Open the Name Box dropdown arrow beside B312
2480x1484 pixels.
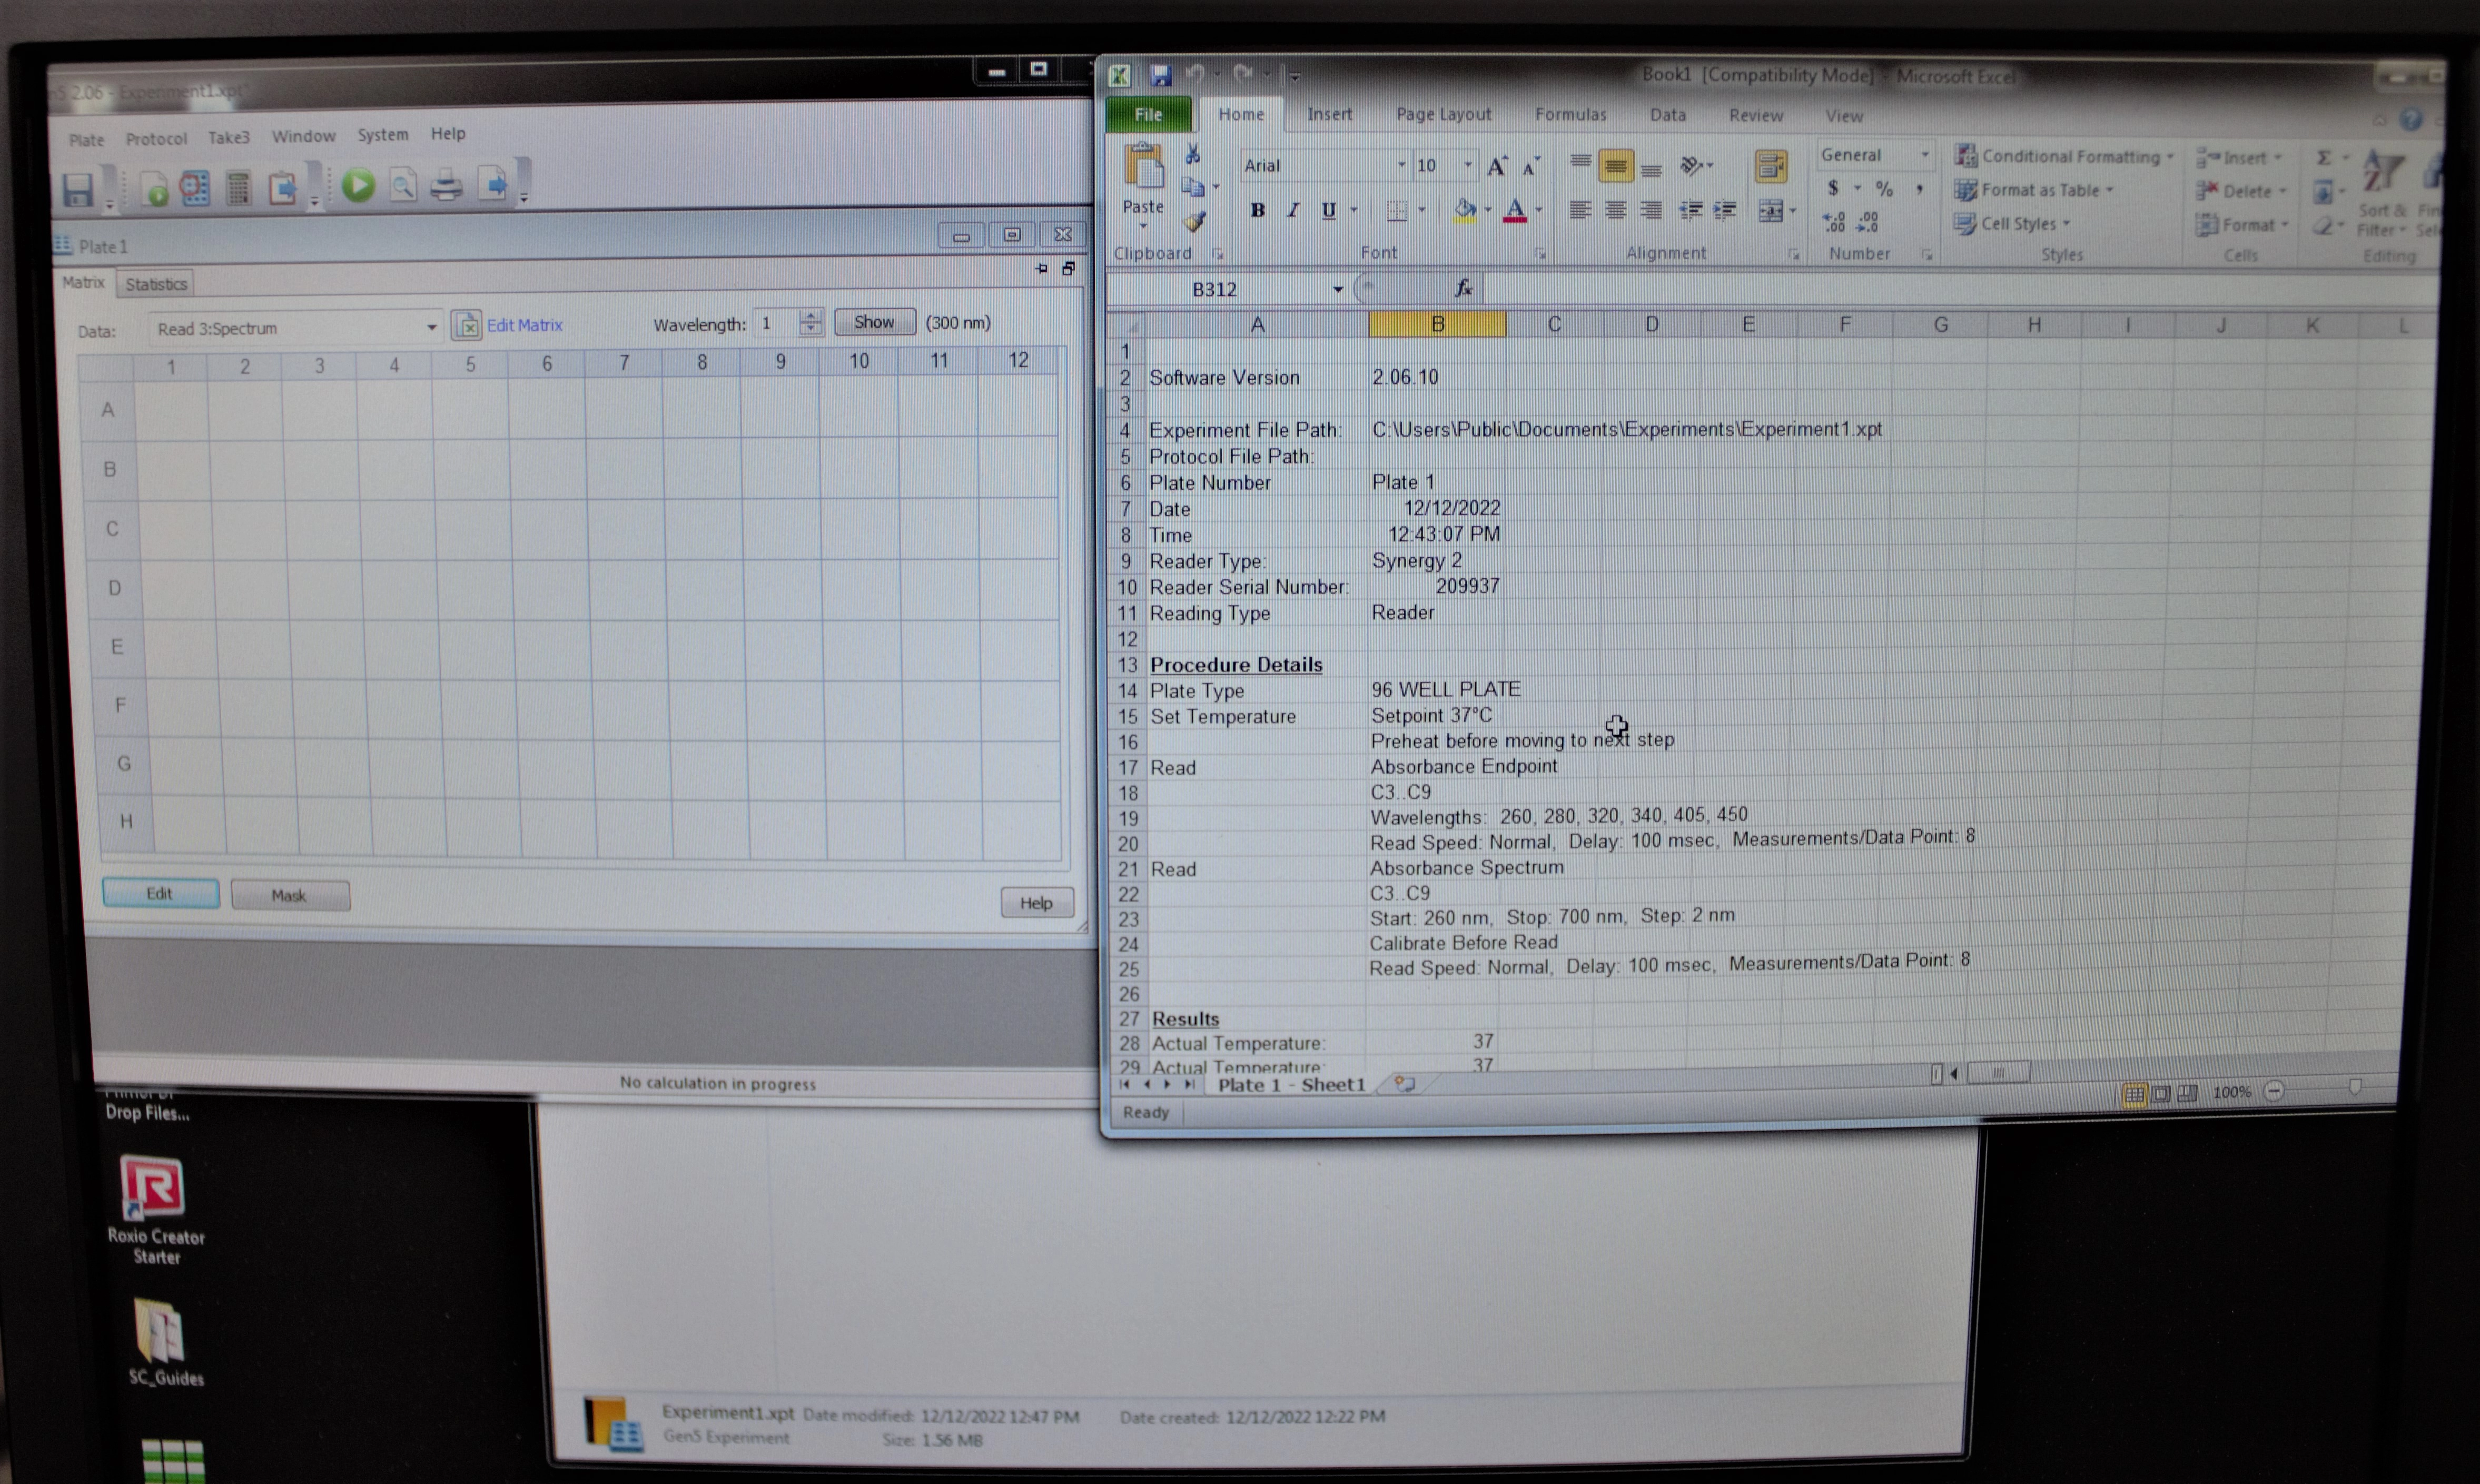click(1337, 289)
